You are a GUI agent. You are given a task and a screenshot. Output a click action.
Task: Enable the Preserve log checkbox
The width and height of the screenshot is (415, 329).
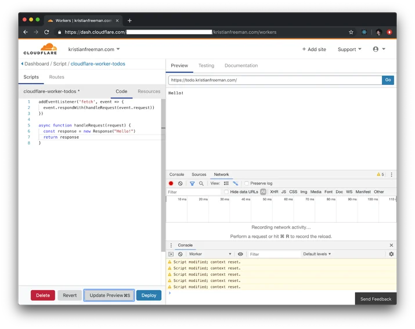[x=247, y=183]
